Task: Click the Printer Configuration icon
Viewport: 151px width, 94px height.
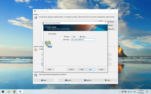Action: click(36, 50)
